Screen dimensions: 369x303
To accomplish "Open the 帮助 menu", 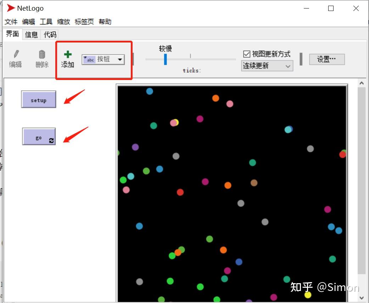I will pos(105,22).
